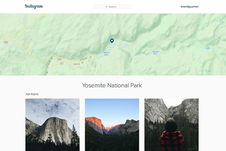
Task: Click the Instagram logo
Action: pyautogui.click(x=34, y=6)
